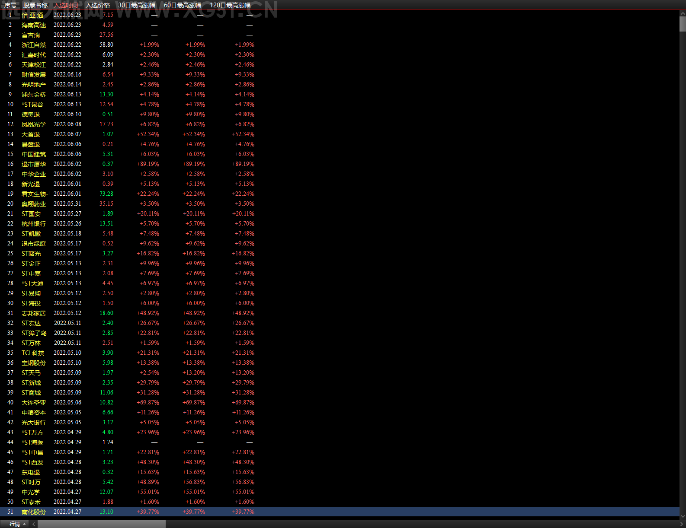Select stock *ST万方
Image resolution: width=686 pixels, height=528 pixels.
click(32, 433)
